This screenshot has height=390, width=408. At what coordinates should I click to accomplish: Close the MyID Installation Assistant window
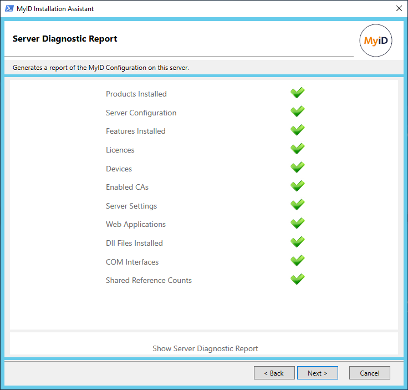click(x=399, y=9)
